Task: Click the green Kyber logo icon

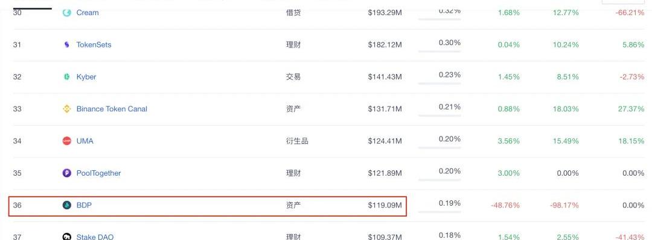Action: 66,76
